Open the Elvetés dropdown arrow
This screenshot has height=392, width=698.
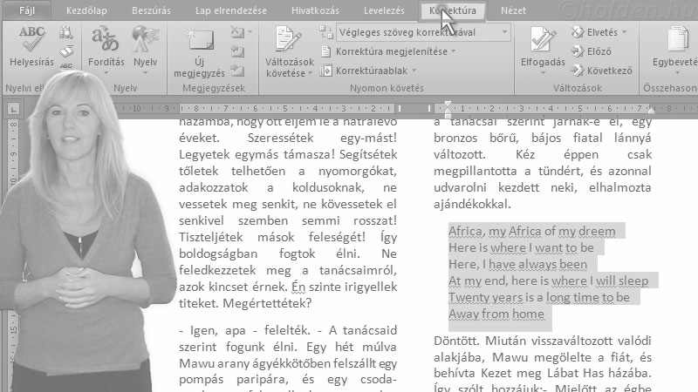pyautogui.click(x=624, y=32)
